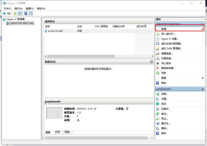Toggle the console tree toolbar icon
This screenshot has width=207, height=146.
(x=20, y=13)
